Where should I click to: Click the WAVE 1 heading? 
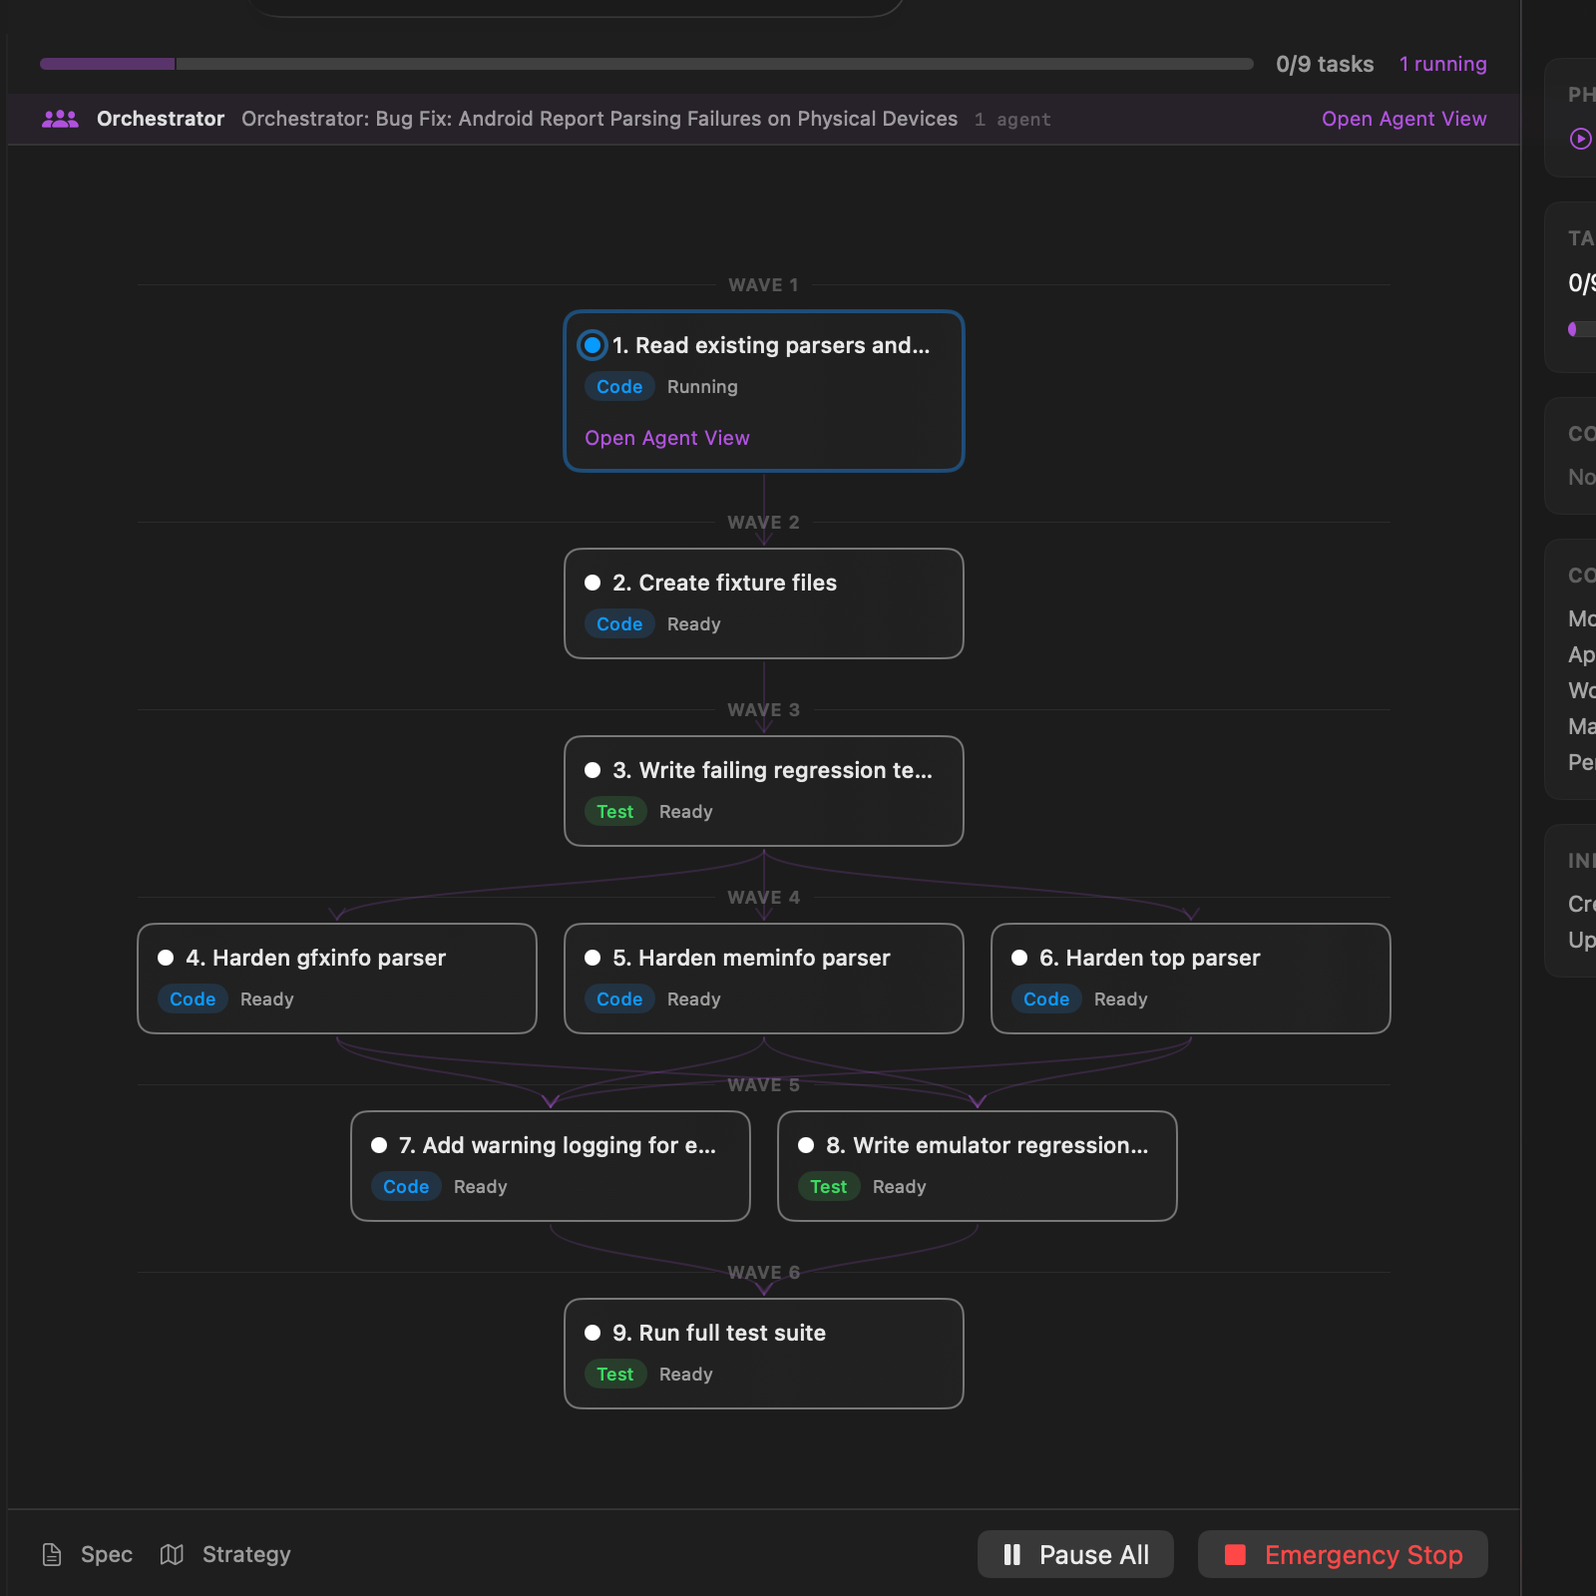pyautogui.click(x=763, y=285)
